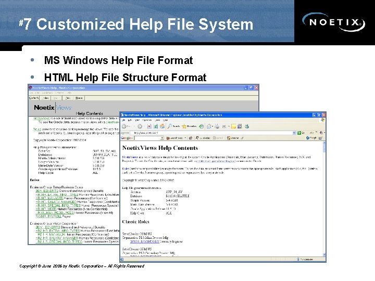Viewport: 375px width, 281px height.
Task: Click the Windows flag logo in IE window
Action: point(322,120)
